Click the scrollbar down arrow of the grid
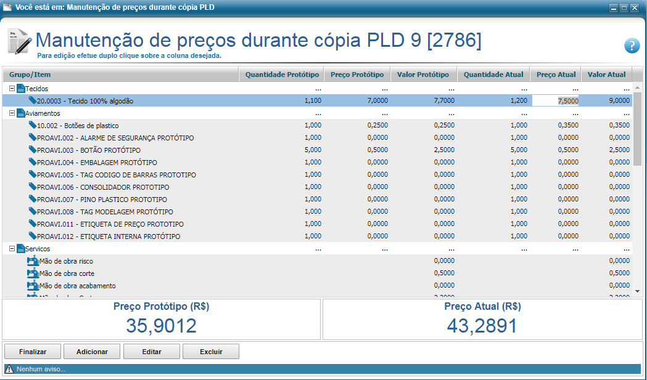Viewport: 647px width, 380px height. 637,291
